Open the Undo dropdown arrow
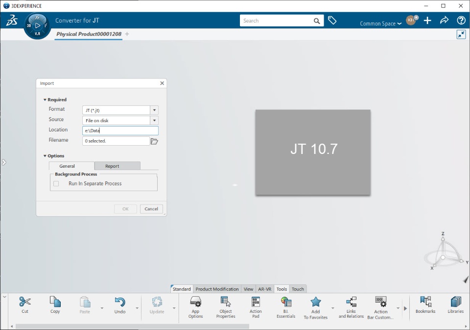The width and height of the screenshot is (470, 330). click(x=137, y=308)
